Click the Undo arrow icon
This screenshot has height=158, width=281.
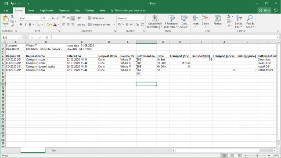click(x=12, y=4)
